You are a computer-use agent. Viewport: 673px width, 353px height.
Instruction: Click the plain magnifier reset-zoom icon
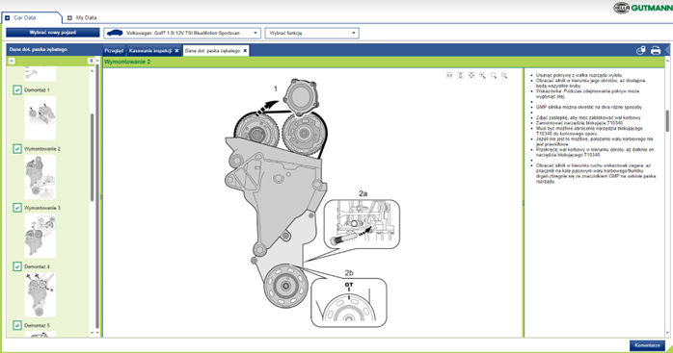(x=494, y=75)
